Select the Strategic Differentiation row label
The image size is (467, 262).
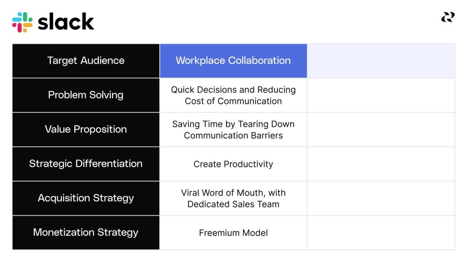(86, 164)
